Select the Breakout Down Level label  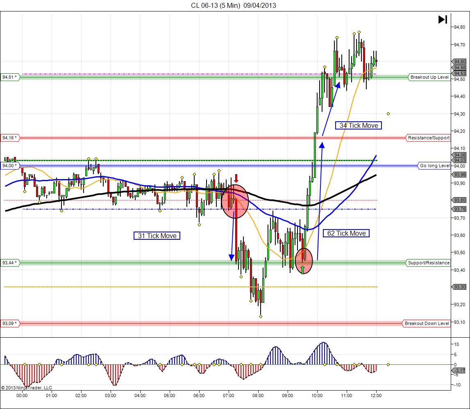tap(427, 323)
